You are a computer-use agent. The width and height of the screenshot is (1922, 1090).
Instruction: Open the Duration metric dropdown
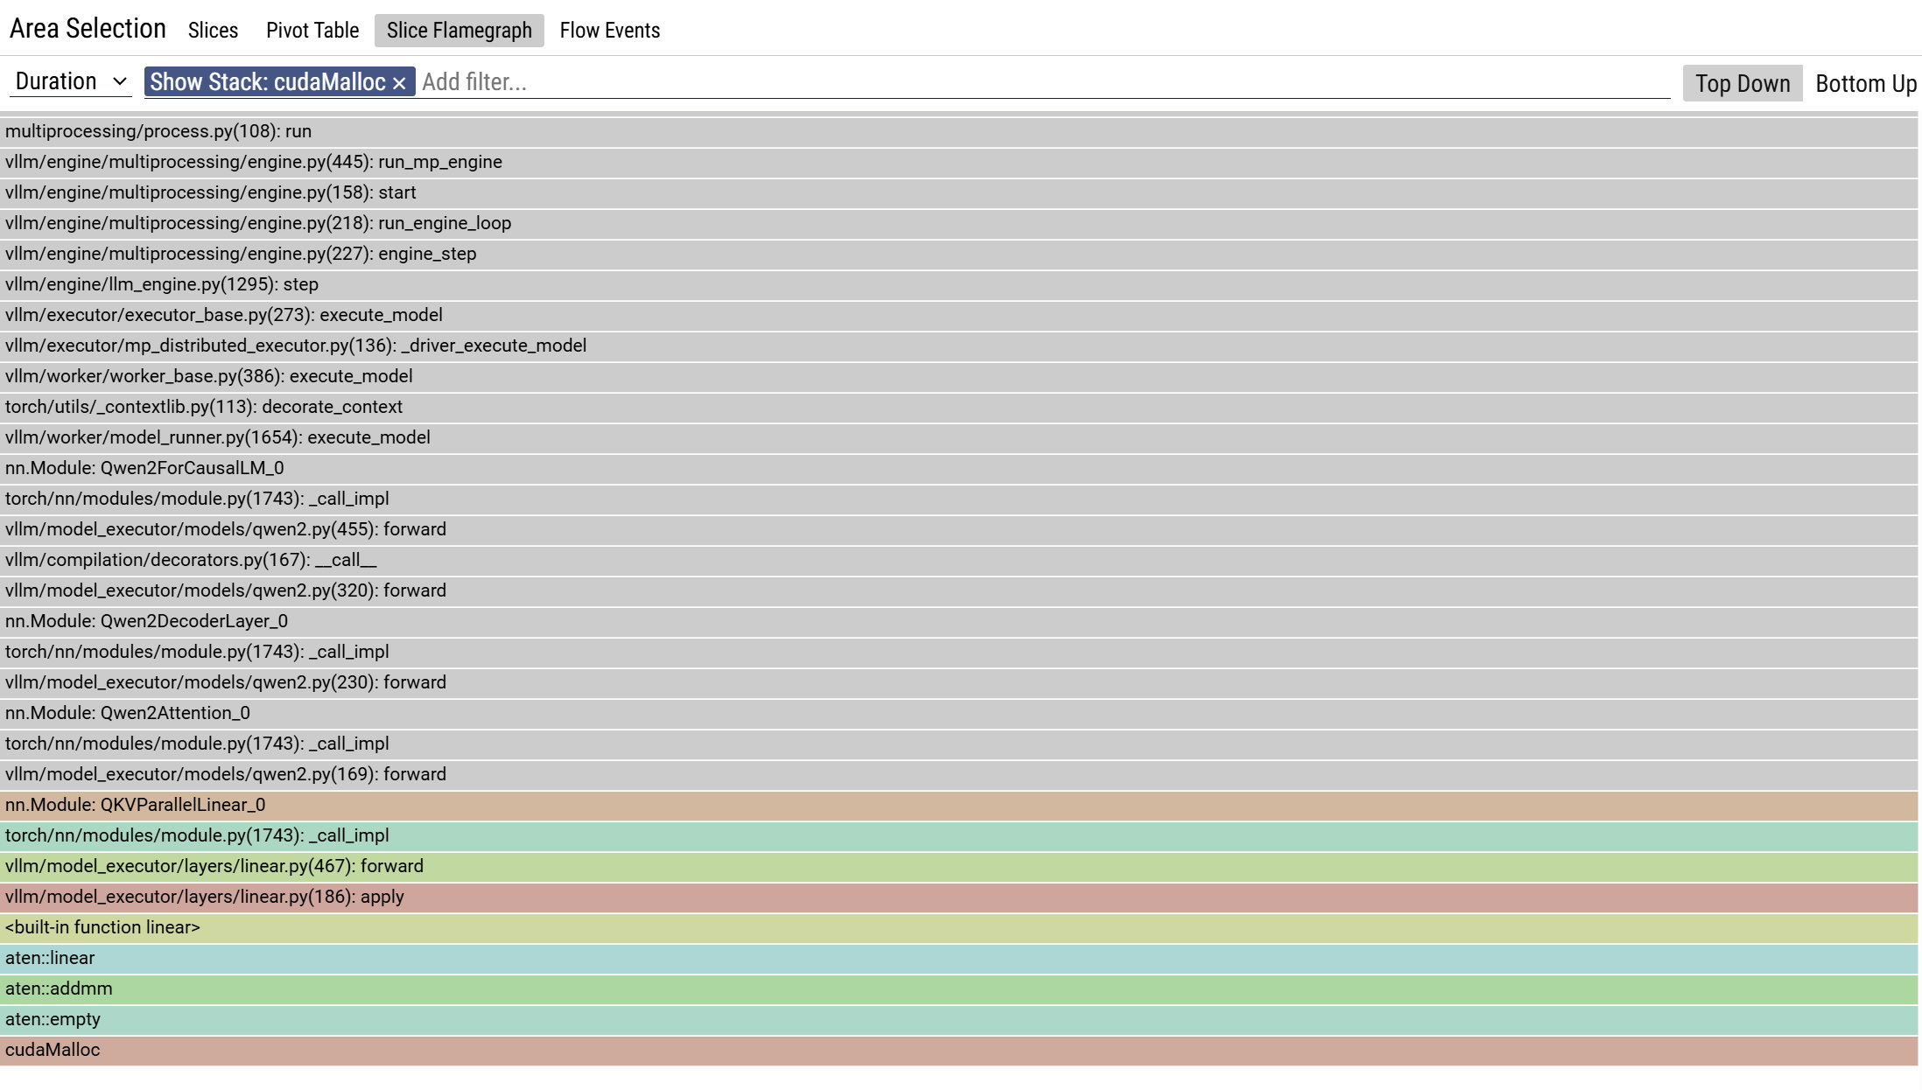[x=71, y=82]
